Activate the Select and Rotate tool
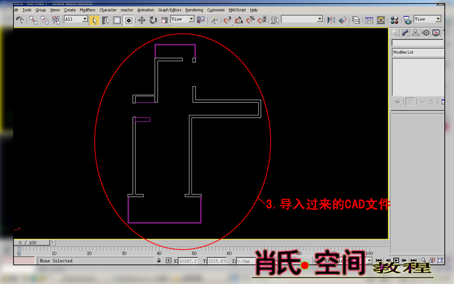 click(153, 20)
